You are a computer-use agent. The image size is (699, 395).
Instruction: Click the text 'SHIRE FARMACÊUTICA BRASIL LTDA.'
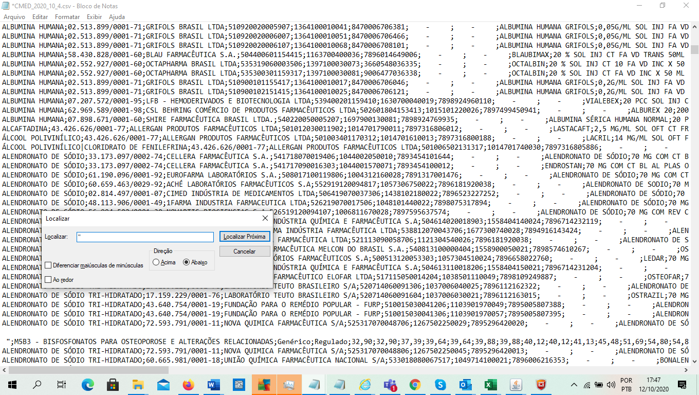pyautogui.click(x=209, y=119)
